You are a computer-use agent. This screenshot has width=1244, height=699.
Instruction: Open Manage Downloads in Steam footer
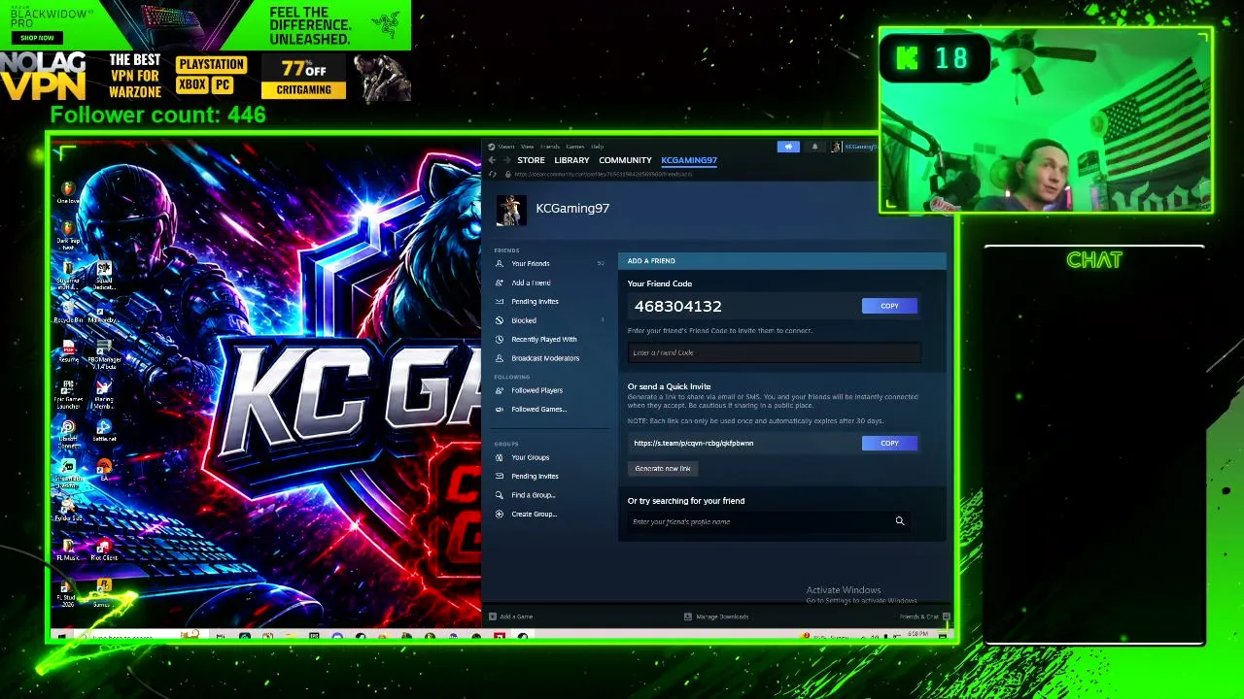(716, 616)
